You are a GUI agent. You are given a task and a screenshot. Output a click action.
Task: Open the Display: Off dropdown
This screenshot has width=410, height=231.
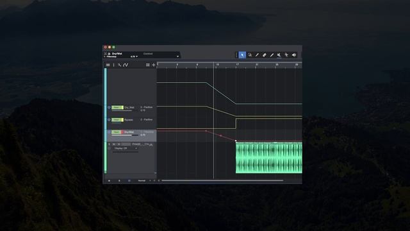(126, 148)
